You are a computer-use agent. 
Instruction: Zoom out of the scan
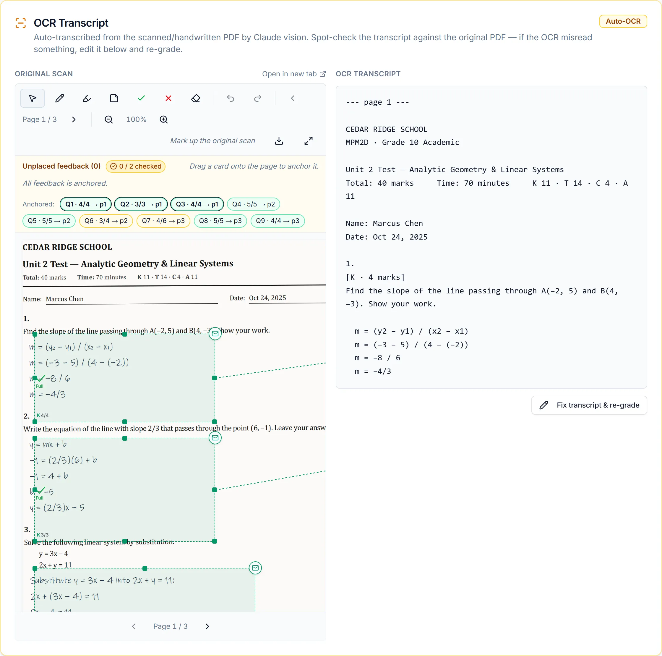109,119
